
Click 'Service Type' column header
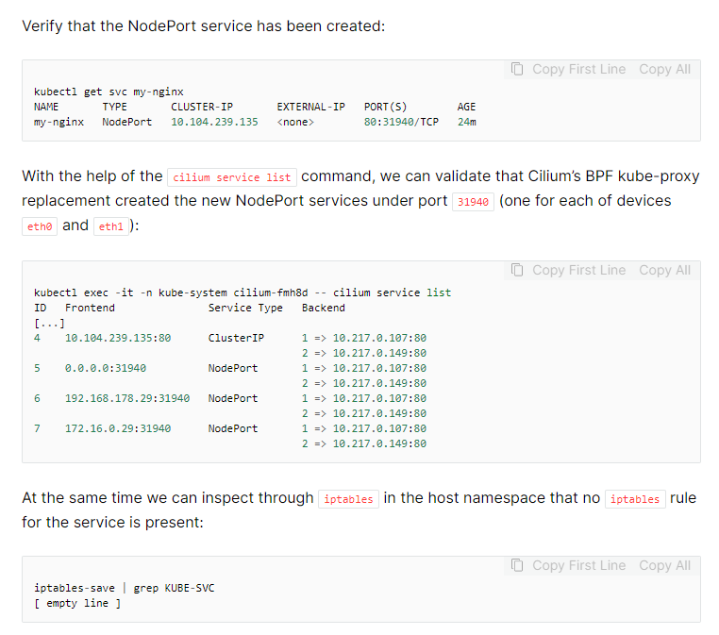245,308
